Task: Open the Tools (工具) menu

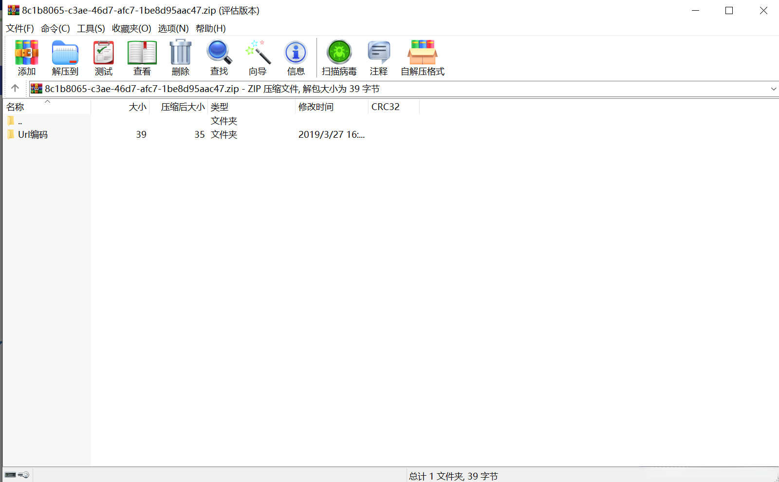Action: point(91,28)
